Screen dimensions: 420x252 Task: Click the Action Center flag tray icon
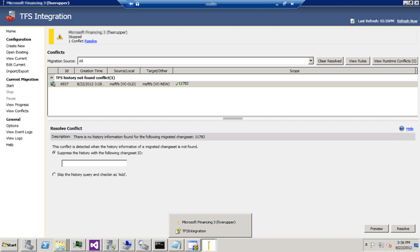pyautogui.click(x=373, y=245)
